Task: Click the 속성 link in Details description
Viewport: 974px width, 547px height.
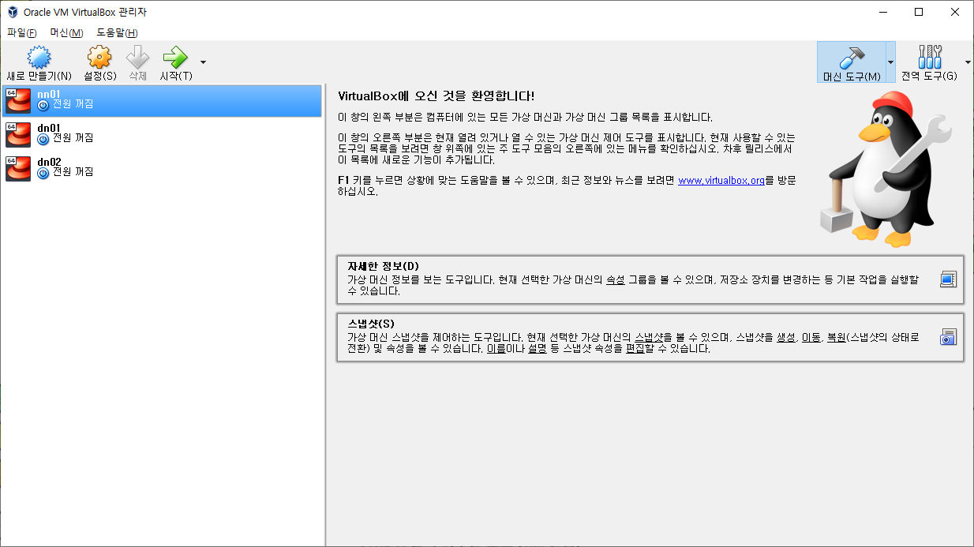Action: point(615,279)
